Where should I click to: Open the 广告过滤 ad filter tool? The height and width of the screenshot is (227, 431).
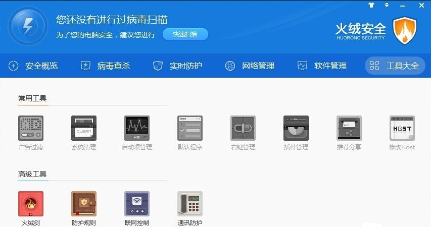point(31,128)
